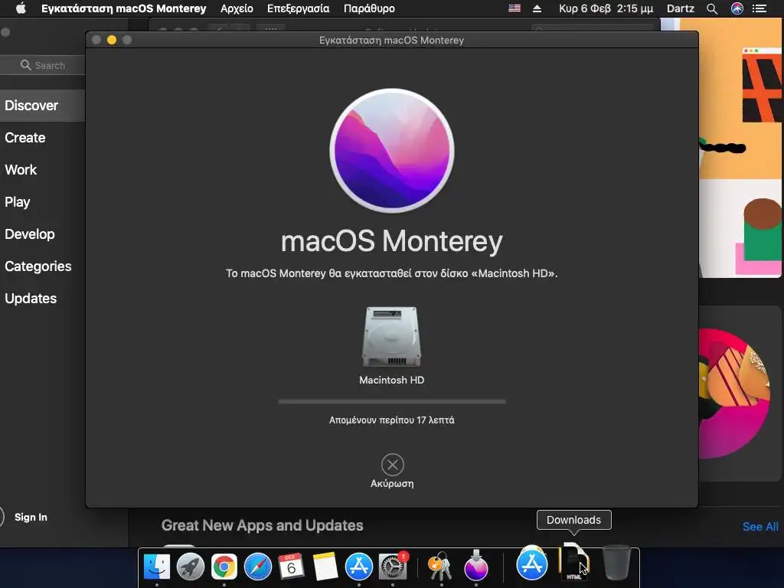
Task: Click the App Store search field
Action: coord(43,66)
